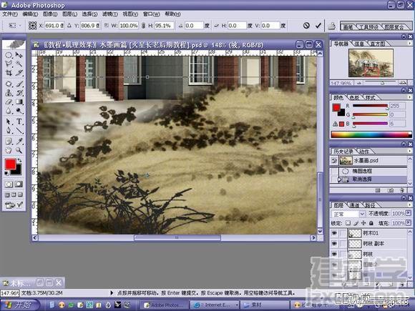
Task: Click the W width percentage field
Action: pos(129,26)
